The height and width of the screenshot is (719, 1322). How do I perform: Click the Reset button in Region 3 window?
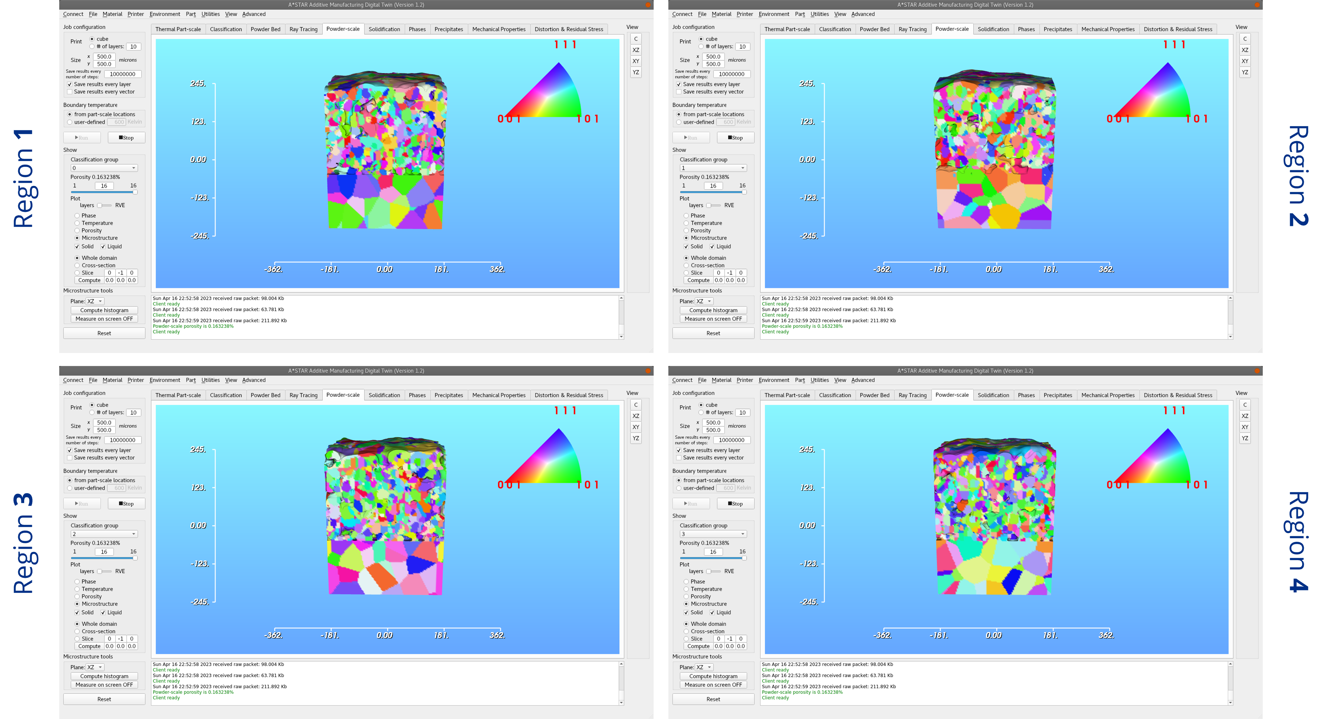point(104,699)
